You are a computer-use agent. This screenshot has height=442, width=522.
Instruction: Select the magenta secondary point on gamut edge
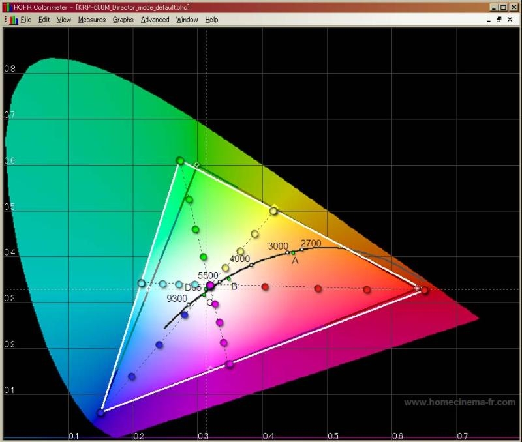coord(230,364)
